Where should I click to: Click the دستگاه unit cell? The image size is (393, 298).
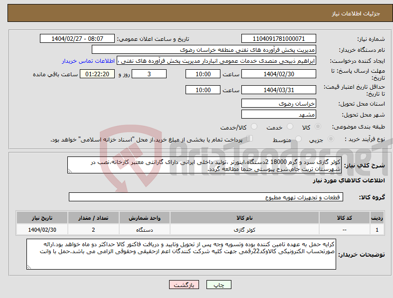(x=144, y=230)
